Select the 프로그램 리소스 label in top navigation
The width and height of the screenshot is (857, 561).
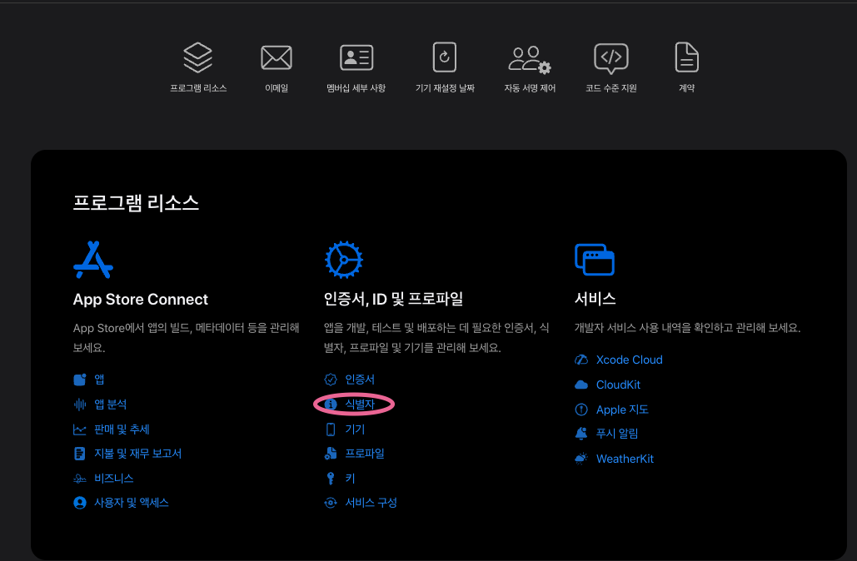(198, 88)
